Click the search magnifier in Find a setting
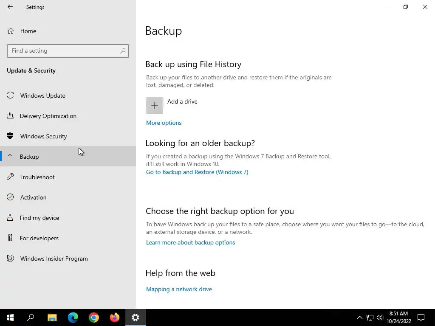Screen dimensions: 435x326 [123, 51]
